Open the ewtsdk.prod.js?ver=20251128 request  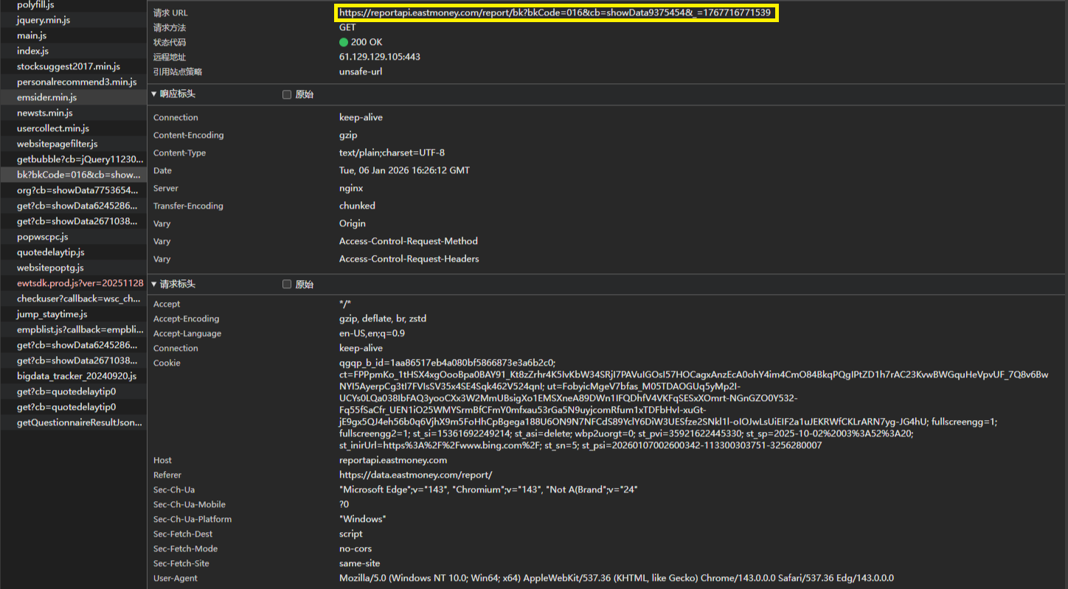[x=80, y=283]
